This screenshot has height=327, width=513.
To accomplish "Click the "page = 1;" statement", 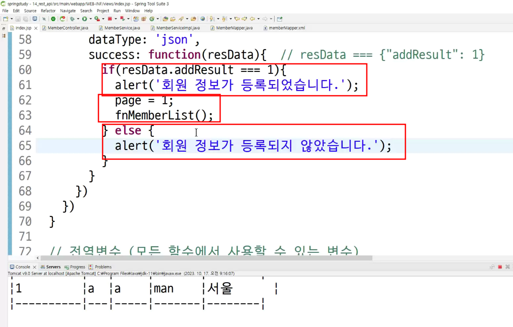I will click(x=144, y=100).
